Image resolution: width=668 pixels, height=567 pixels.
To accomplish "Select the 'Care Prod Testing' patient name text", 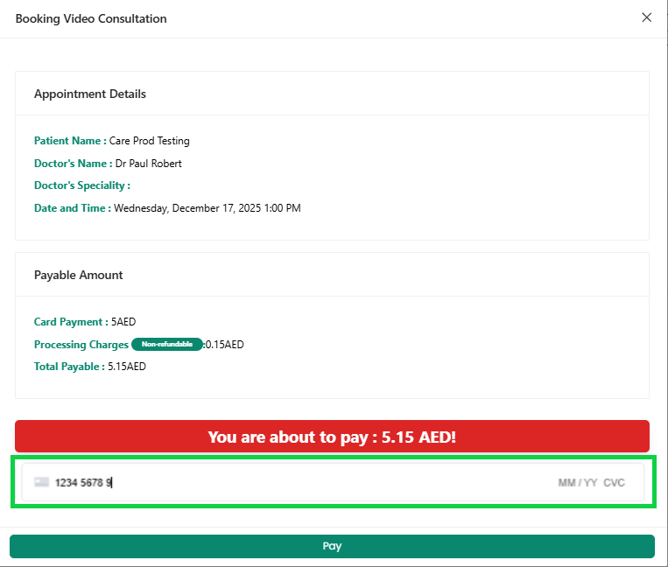I will (x=149, y=141).
